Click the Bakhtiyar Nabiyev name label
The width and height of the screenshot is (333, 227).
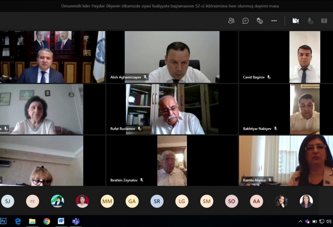(x=257, y=129)
